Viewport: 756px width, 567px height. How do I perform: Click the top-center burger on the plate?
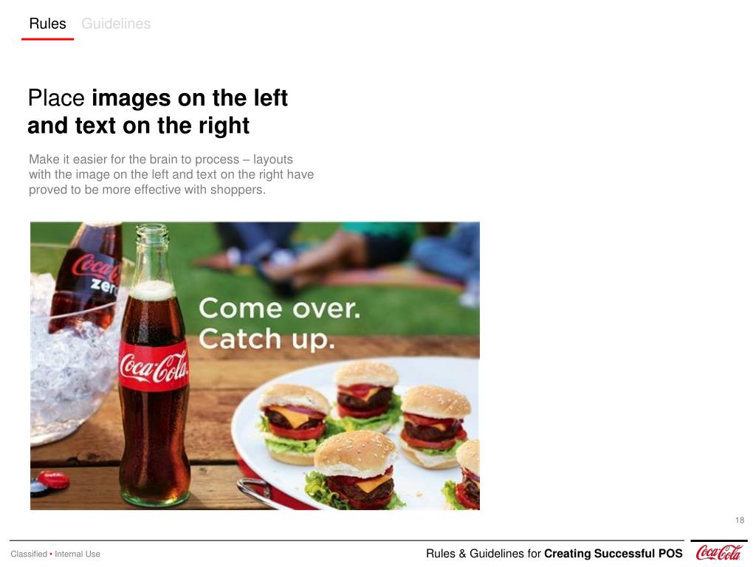[368, 389]
